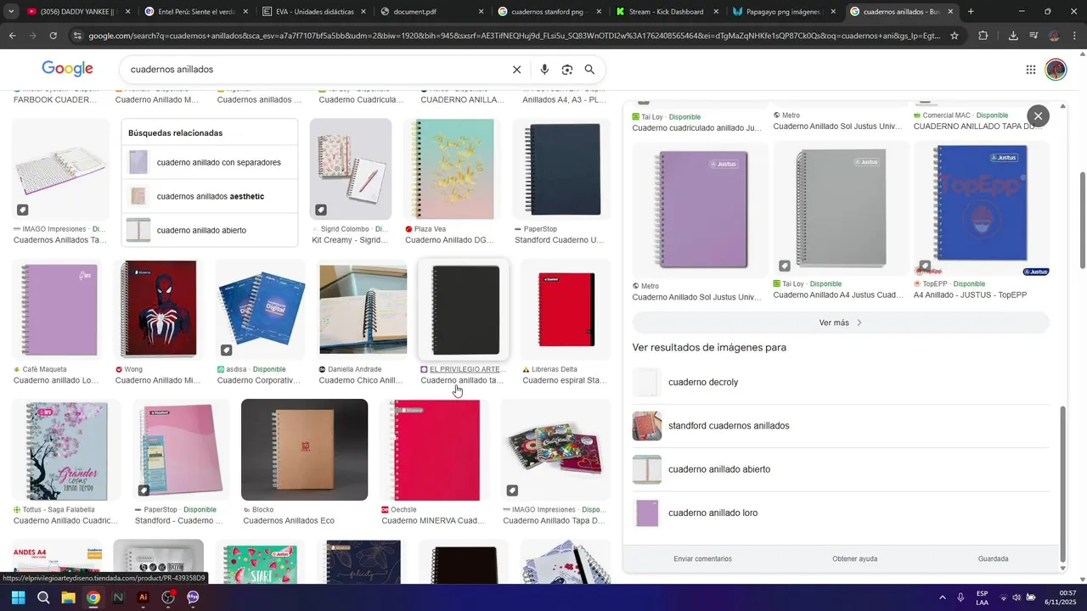Switch to Entel Perú tab

[195, 12]
